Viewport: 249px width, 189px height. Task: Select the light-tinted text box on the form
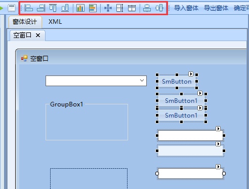coord(190,150)
